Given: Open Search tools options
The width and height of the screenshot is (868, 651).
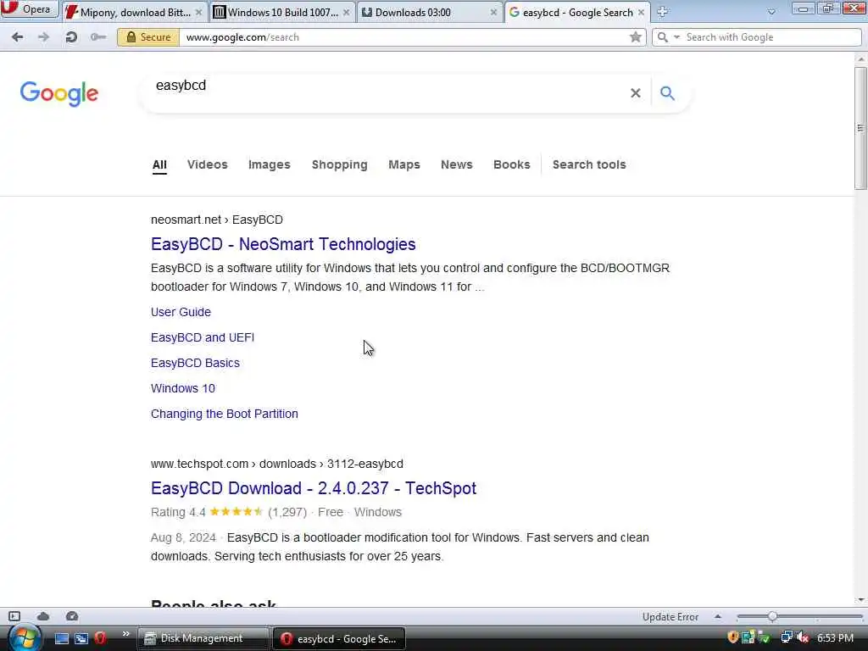Looking at the screenshot, I should (589, 164).
